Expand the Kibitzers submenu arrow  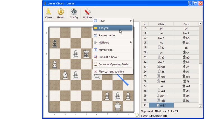[x=131, y=42]
